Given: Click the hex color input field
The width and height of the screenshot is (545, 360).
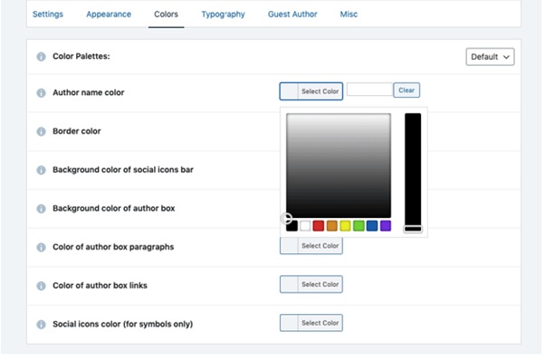Looking at the screenshot, I should tap(369, 90).
